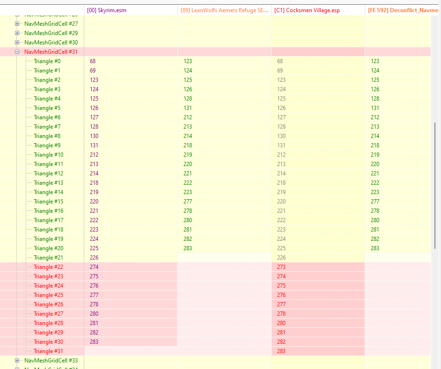Select [FE 592] Deconflict_Navmesh column header

coord(403,10)
